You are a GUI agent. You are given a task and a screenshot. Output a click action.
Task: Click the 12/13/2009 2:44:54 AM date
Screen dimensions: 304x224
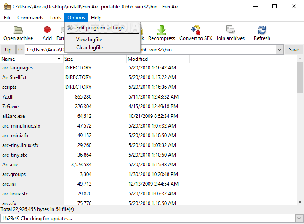153,184
